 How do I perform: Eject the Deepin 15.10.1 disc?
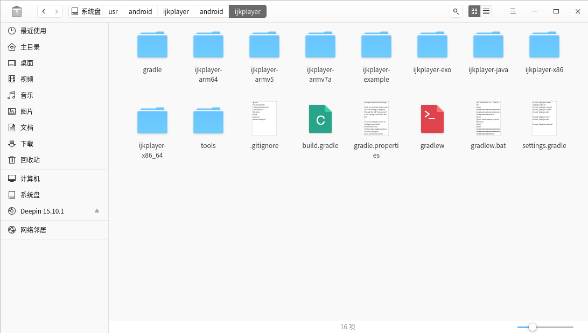[x=97, y=211]
